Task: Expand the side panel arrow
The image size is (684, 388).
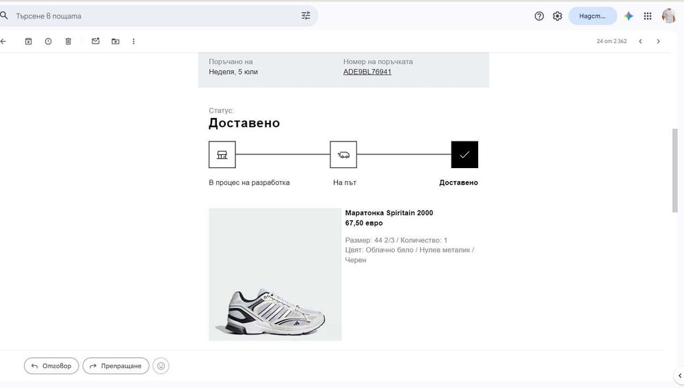Action: (679, 376)
